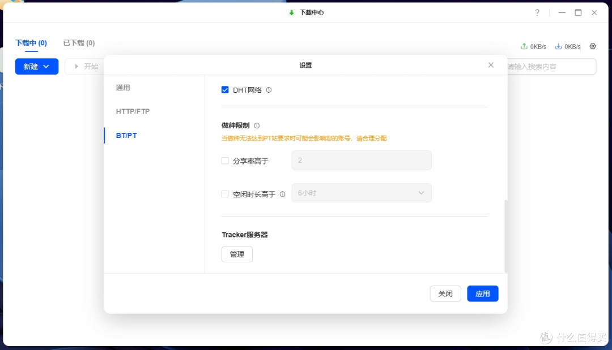The image size is (612, 350).
Task: Click the help question mark icon
Action: (537, 12)
